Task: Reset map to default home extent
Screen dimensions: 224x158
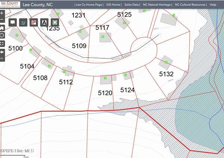Action: (2, 28)
